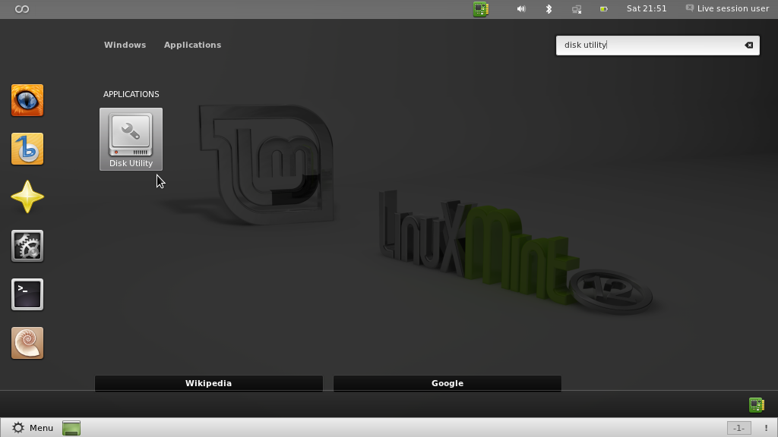778x437 pixels.
Task: Open the yellow star dock application
Action: tap(27, 197)
